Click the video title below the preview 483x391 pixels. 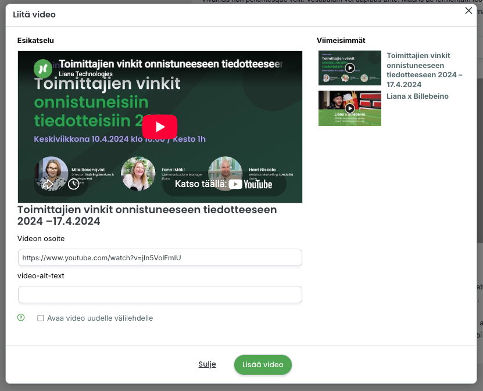[147, 215]
